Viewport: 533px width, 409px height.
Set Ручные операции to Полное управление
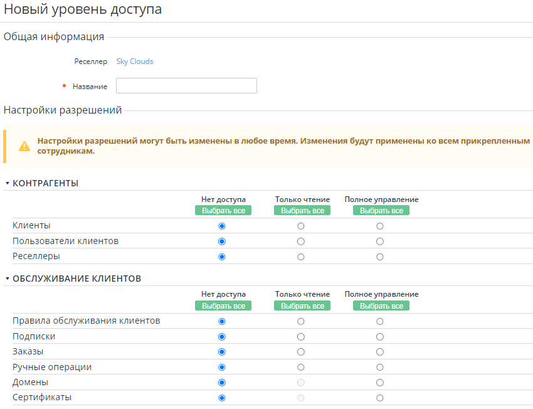pyautogui.click(x=380, y=367)
